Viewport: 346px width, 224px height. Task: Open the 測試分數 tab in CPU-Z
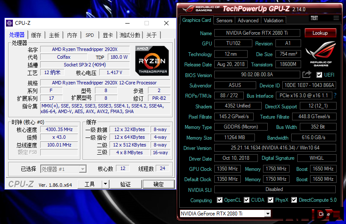[x=130, y=35]
